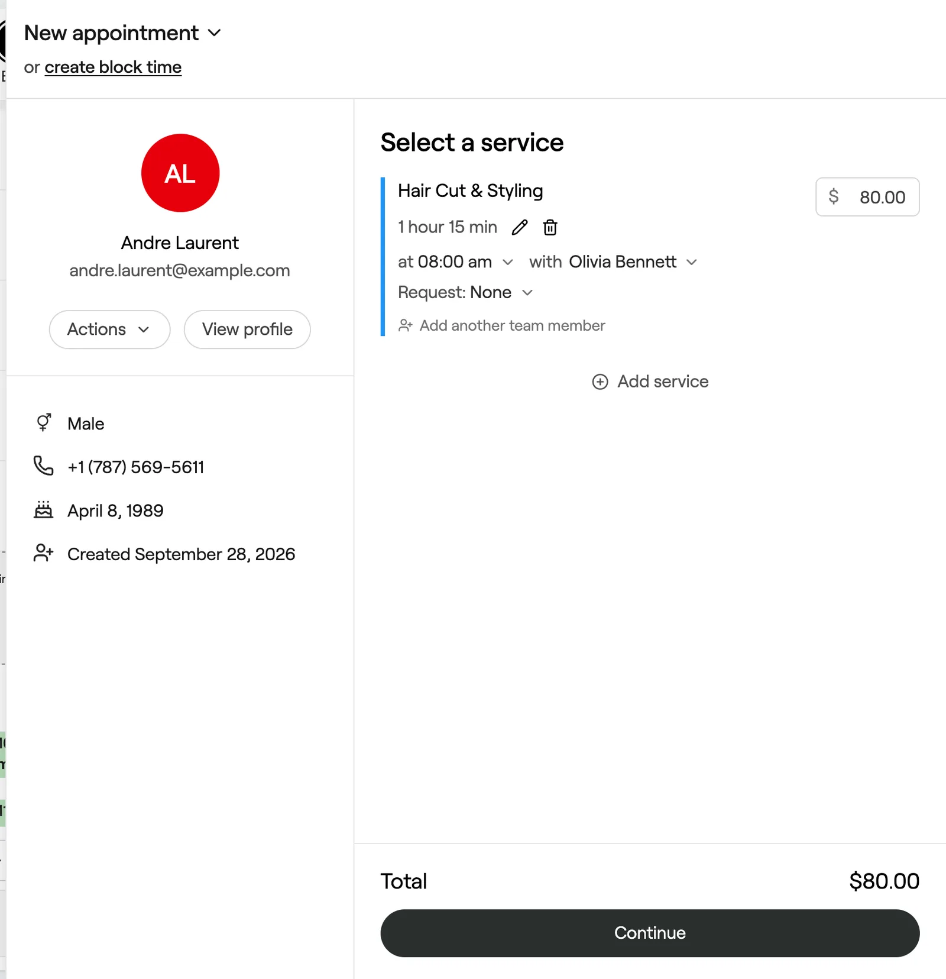The width and height of the screenshot is (946, 979).
Task: Click the plus circle icon beside Add service
Action: point(600,382)
